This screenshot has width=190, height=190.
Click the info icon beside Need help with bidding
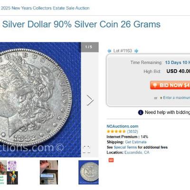click(x=141, y=113)
